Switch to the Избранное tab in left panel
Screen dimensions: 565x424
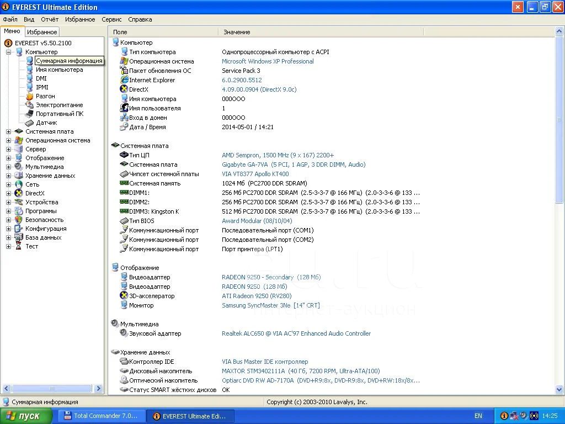click(42, 32)
